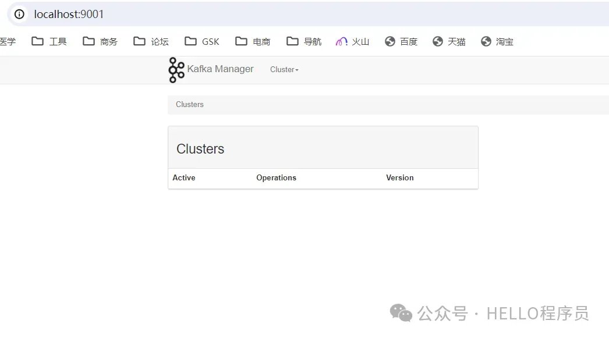Click the Operations column header
Image resolution: width=609 pixels, height=338 pixels.
point(276,178)
